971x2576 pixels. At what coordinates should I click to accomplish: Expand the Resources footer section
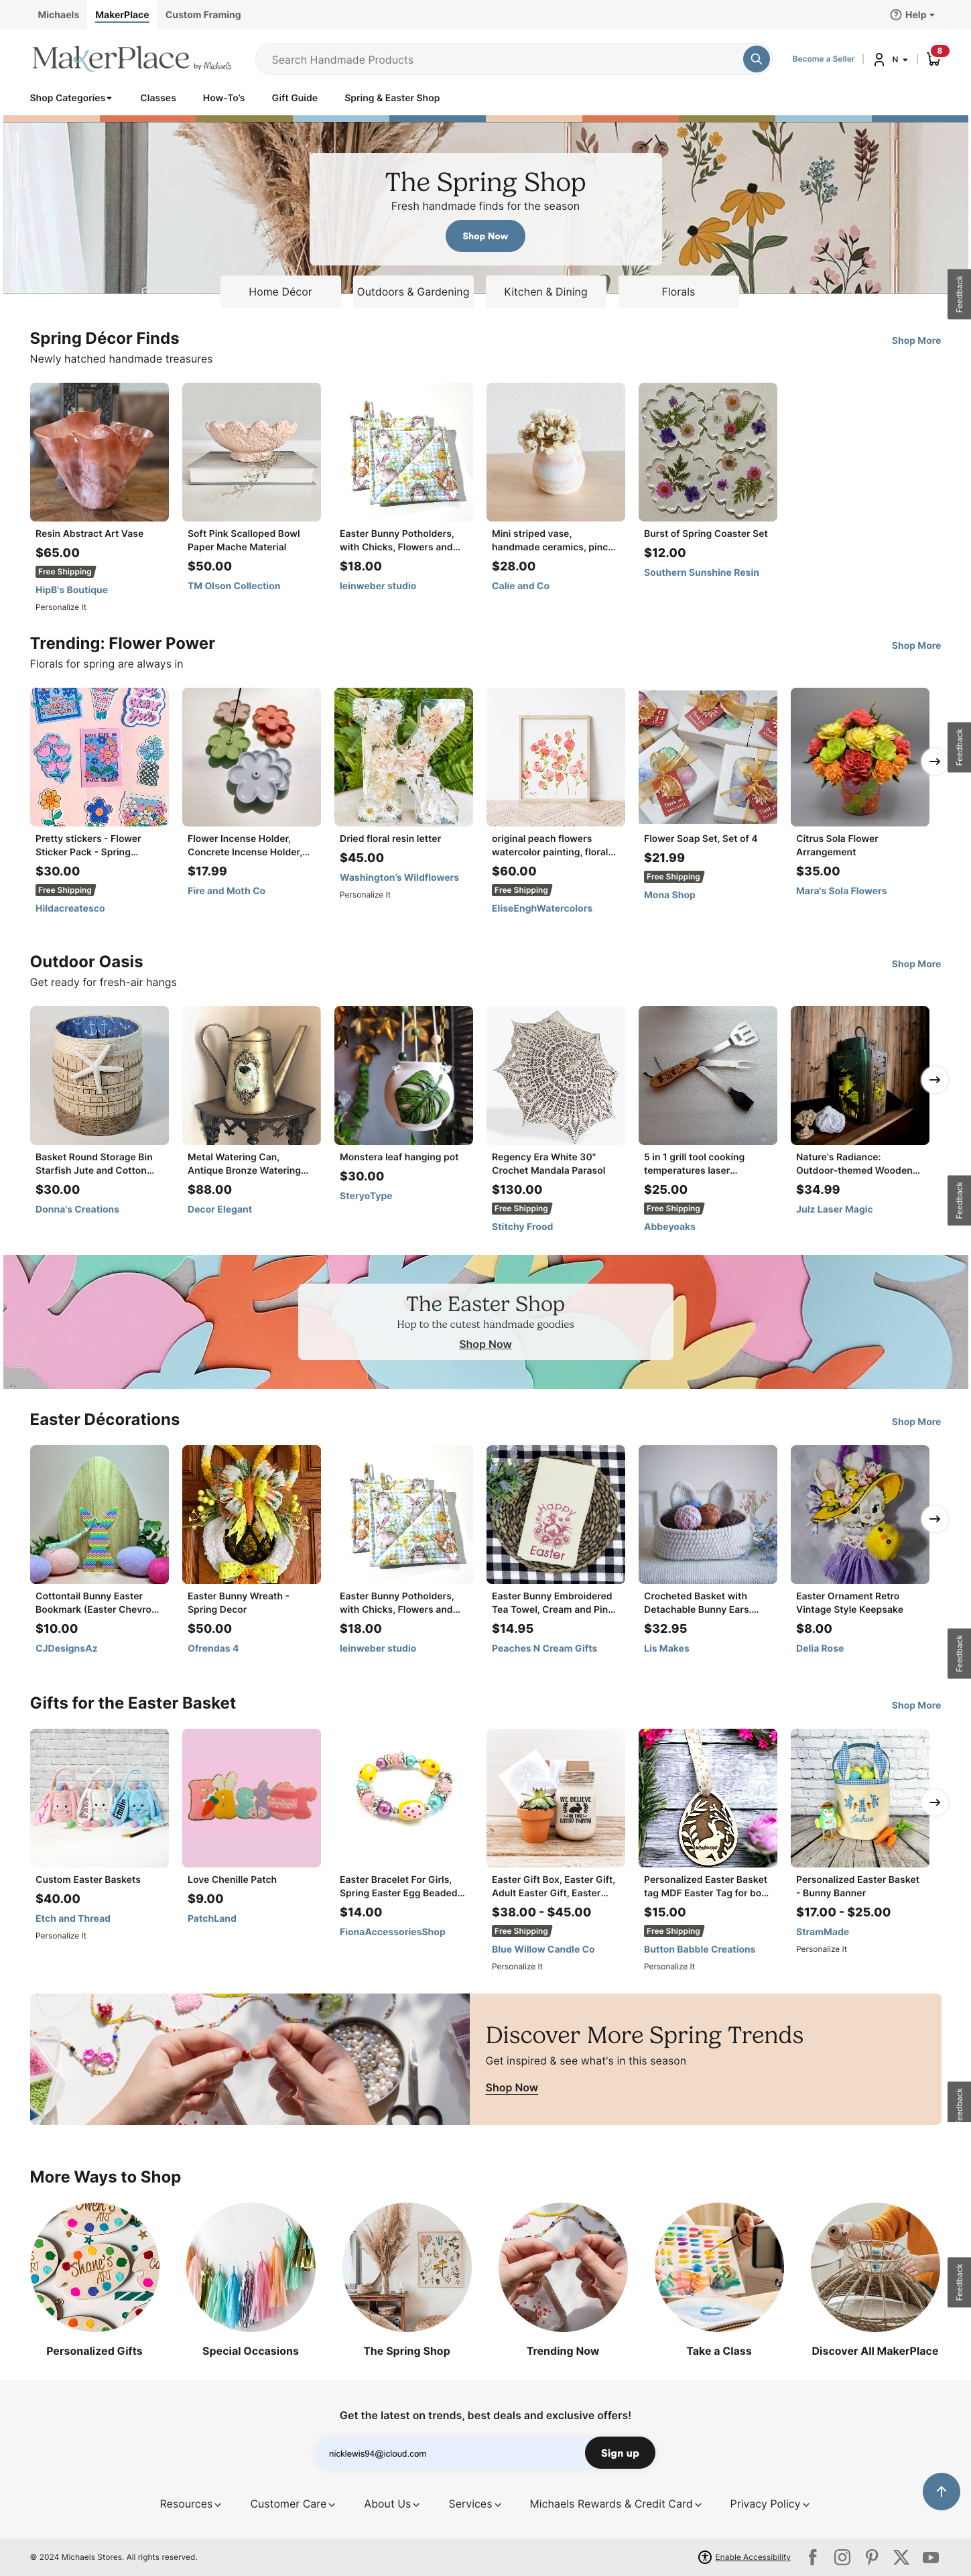tap(190, 2504)
